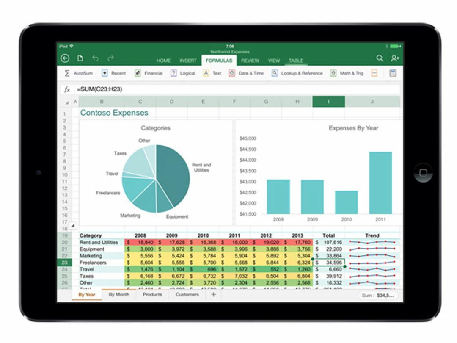Image resolution: width=457 pixels, height=343 pixels.
Task: Select the 2011 bar in Expenses chart
Action: pyautogui.click(x=380, y=183)
